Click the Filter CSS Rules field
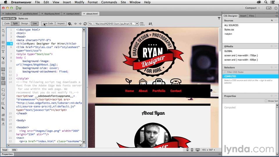This screenshot has height=157, width=279. [250, 72]
